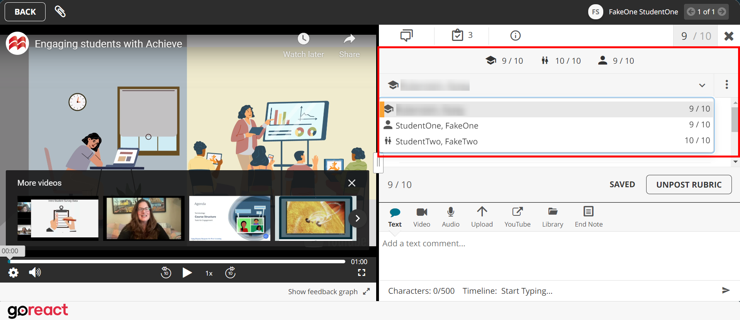Select the Audio comment tab
Screen dimensions: 740x320
pyautogui.click(x=450, y=217)
